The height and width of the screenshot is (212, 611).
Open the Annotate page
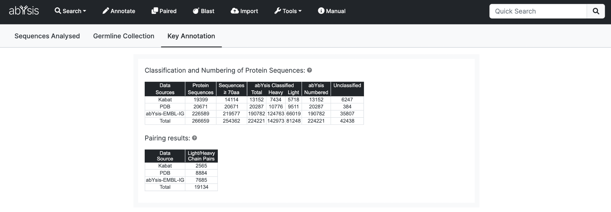pos(119,11)
